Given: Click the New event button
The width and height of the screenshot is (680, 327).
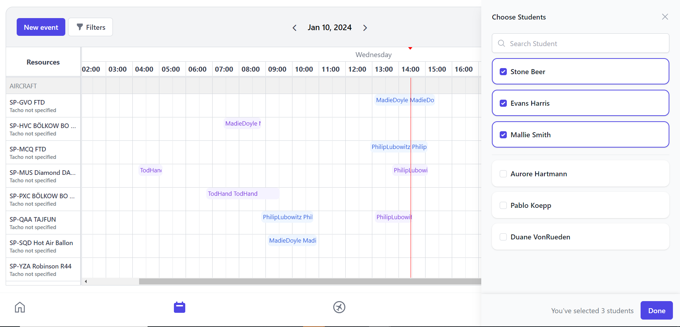Looking at the screenshot, I should [x=41, y=27].
